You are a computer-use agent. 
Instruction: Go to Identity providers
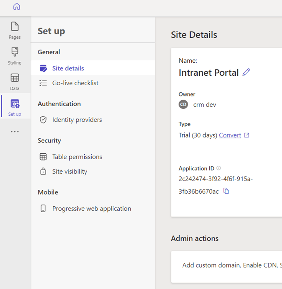point(77,120)
